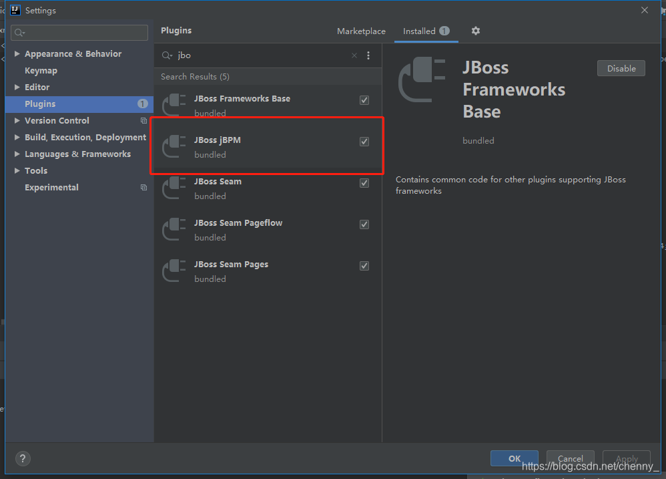This screenshot has width=666, height=479.
Task: Select Tools in the settings tree
Action: coord(36,171)
